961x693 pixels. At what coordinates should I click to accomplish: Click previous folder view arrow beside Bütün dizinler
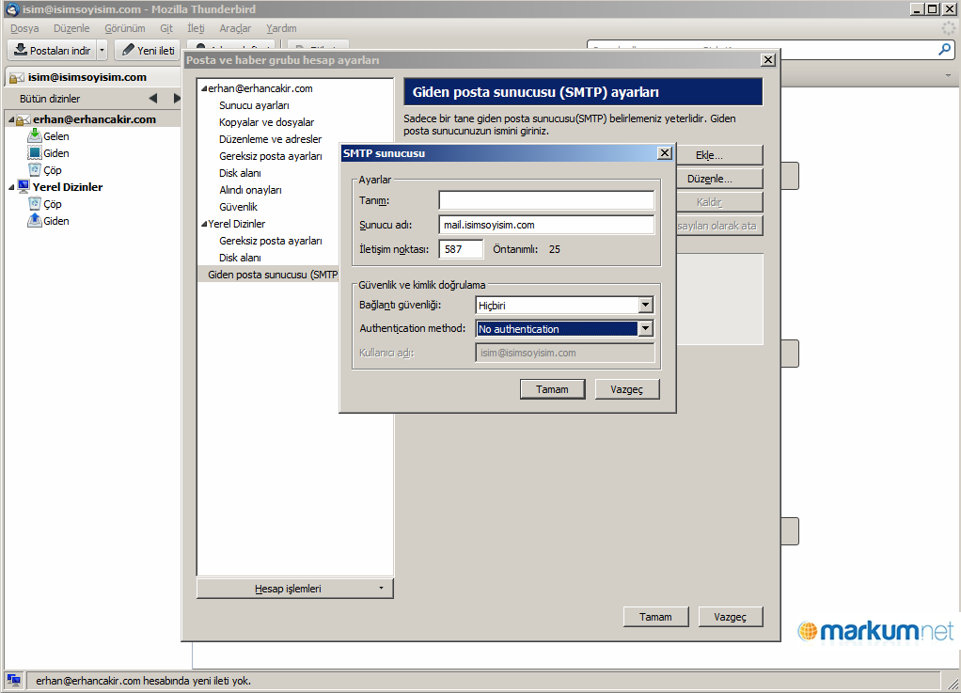(153, 98)
